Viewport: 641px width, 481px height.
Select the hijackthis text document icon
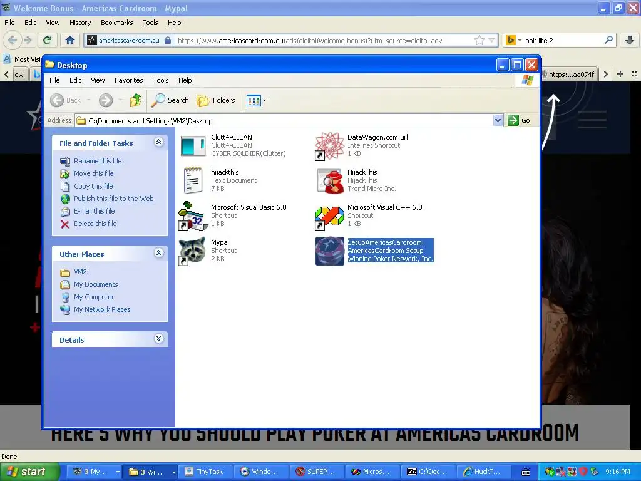(x=193, y=180)
